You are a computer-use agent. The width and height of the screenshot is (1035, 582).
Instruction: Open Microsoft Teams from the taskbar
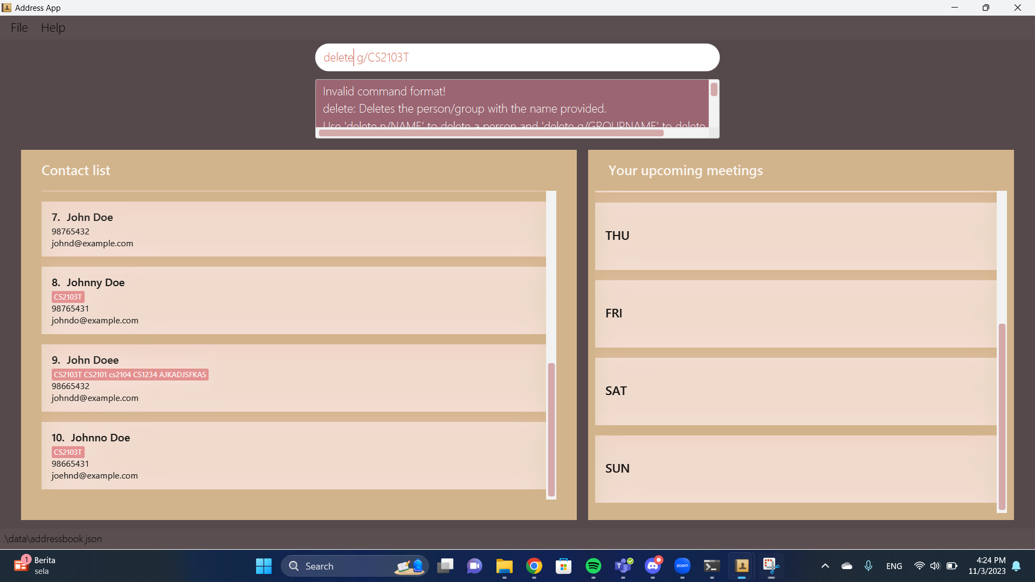tap(623, 566)
